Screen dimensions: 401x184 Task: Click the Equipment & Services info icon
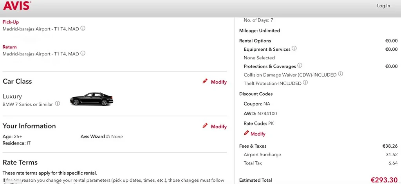(294, 49)
